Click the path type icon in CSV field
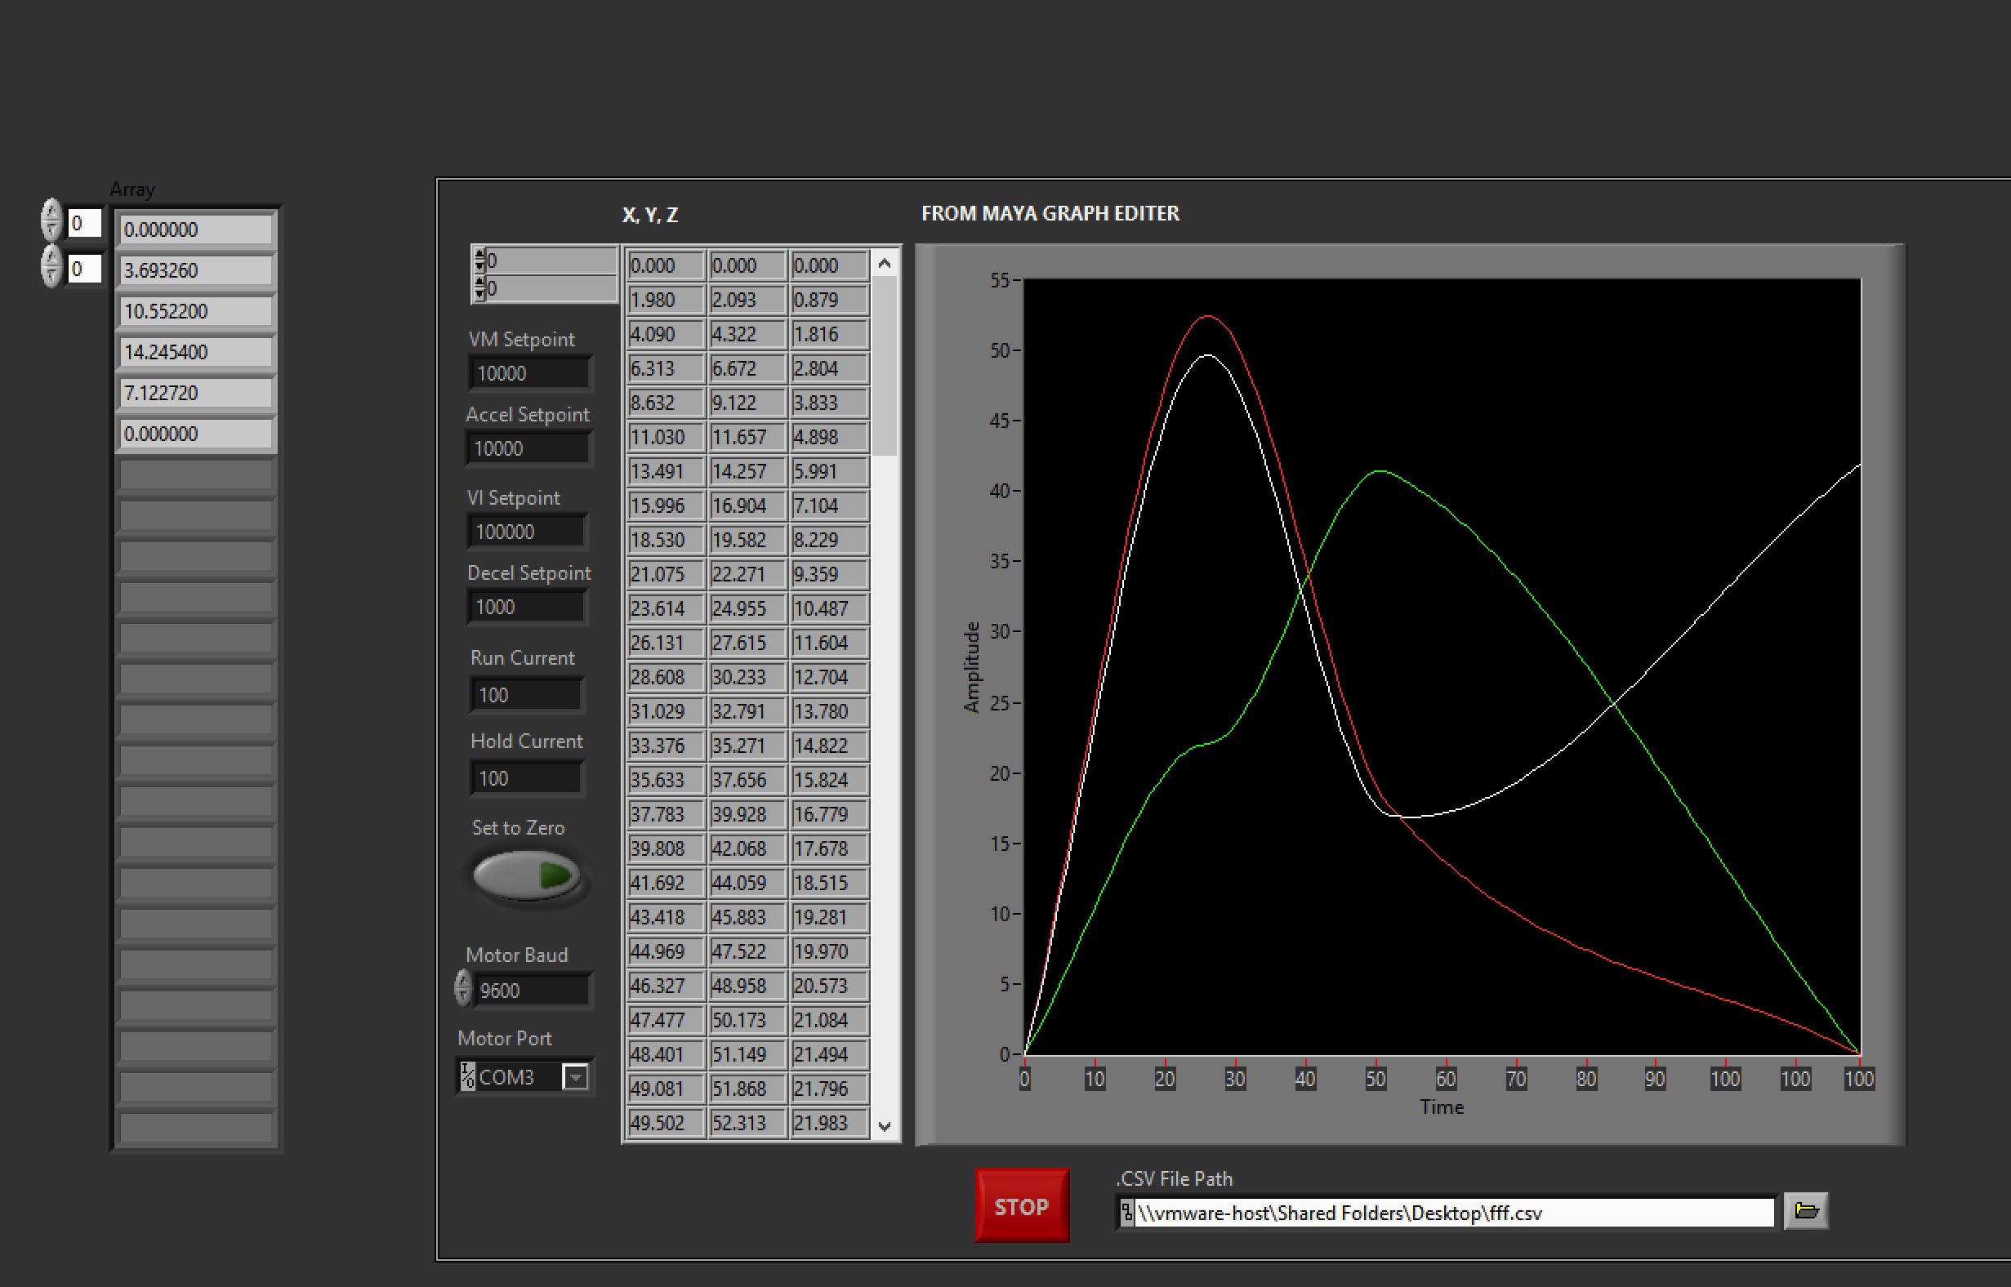Viewport: 2011px width, 1287px height. tap(1126, 1212)
